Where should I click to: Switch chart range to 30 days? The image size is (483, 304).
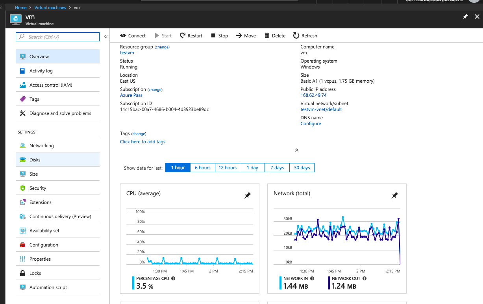point(302,167)
